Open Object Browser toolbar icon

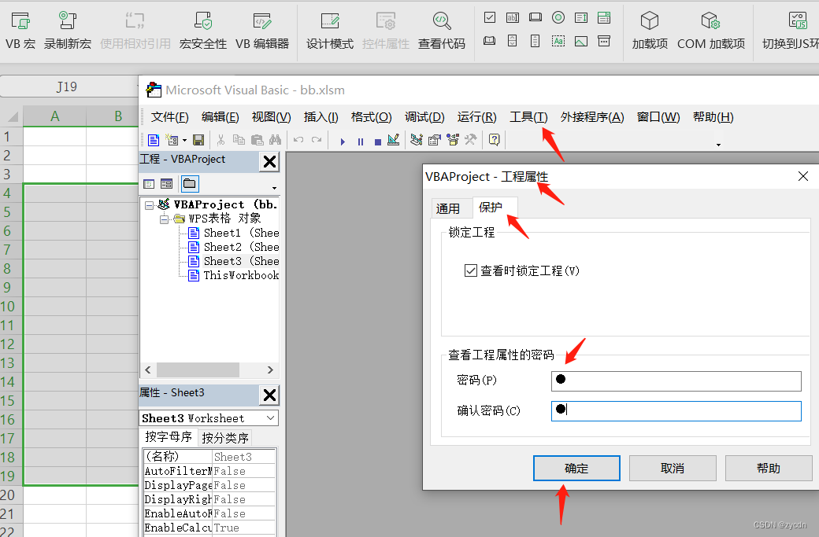coord(453,140)
